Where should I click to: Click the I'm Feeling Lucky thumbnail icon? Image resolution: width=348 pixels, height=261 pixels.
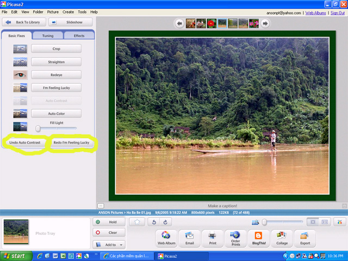(x=20, y=88)
